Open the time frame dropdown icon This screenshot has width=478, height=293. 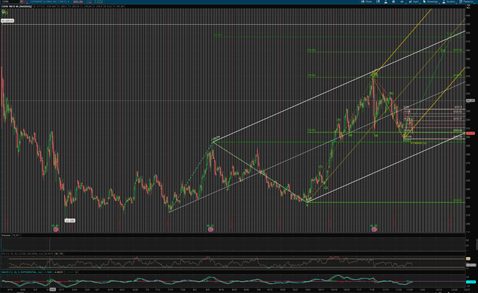pyautogui.click(x=402, y=2)
